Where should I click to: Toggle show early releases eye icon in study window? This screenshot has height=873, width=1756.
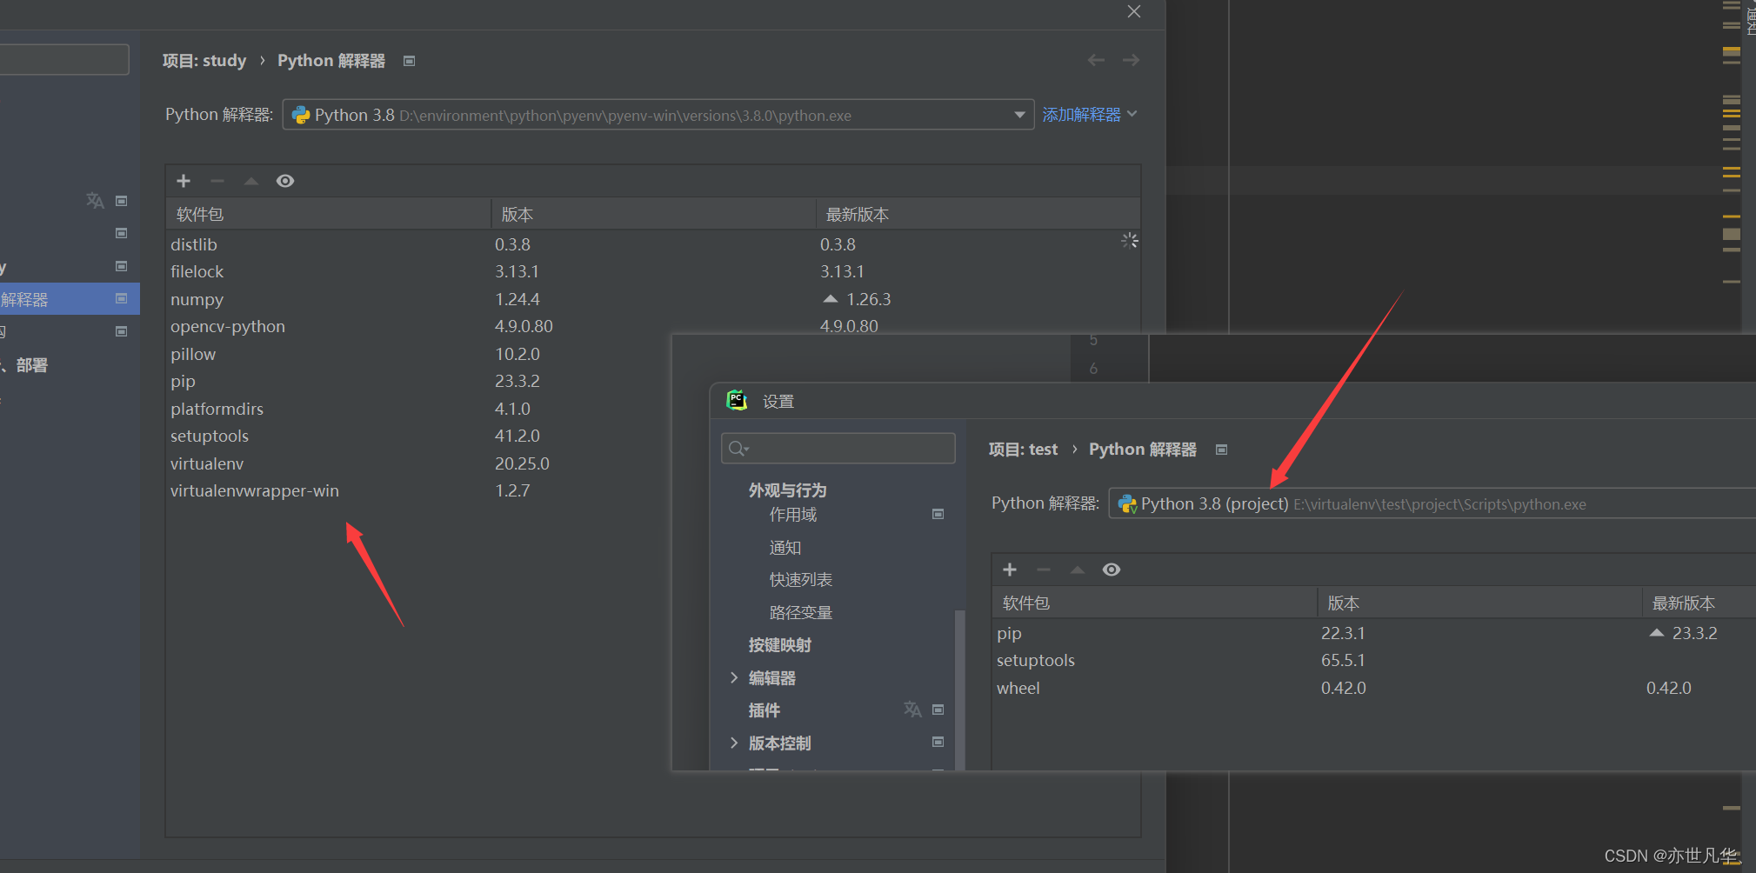coord(285,181)
